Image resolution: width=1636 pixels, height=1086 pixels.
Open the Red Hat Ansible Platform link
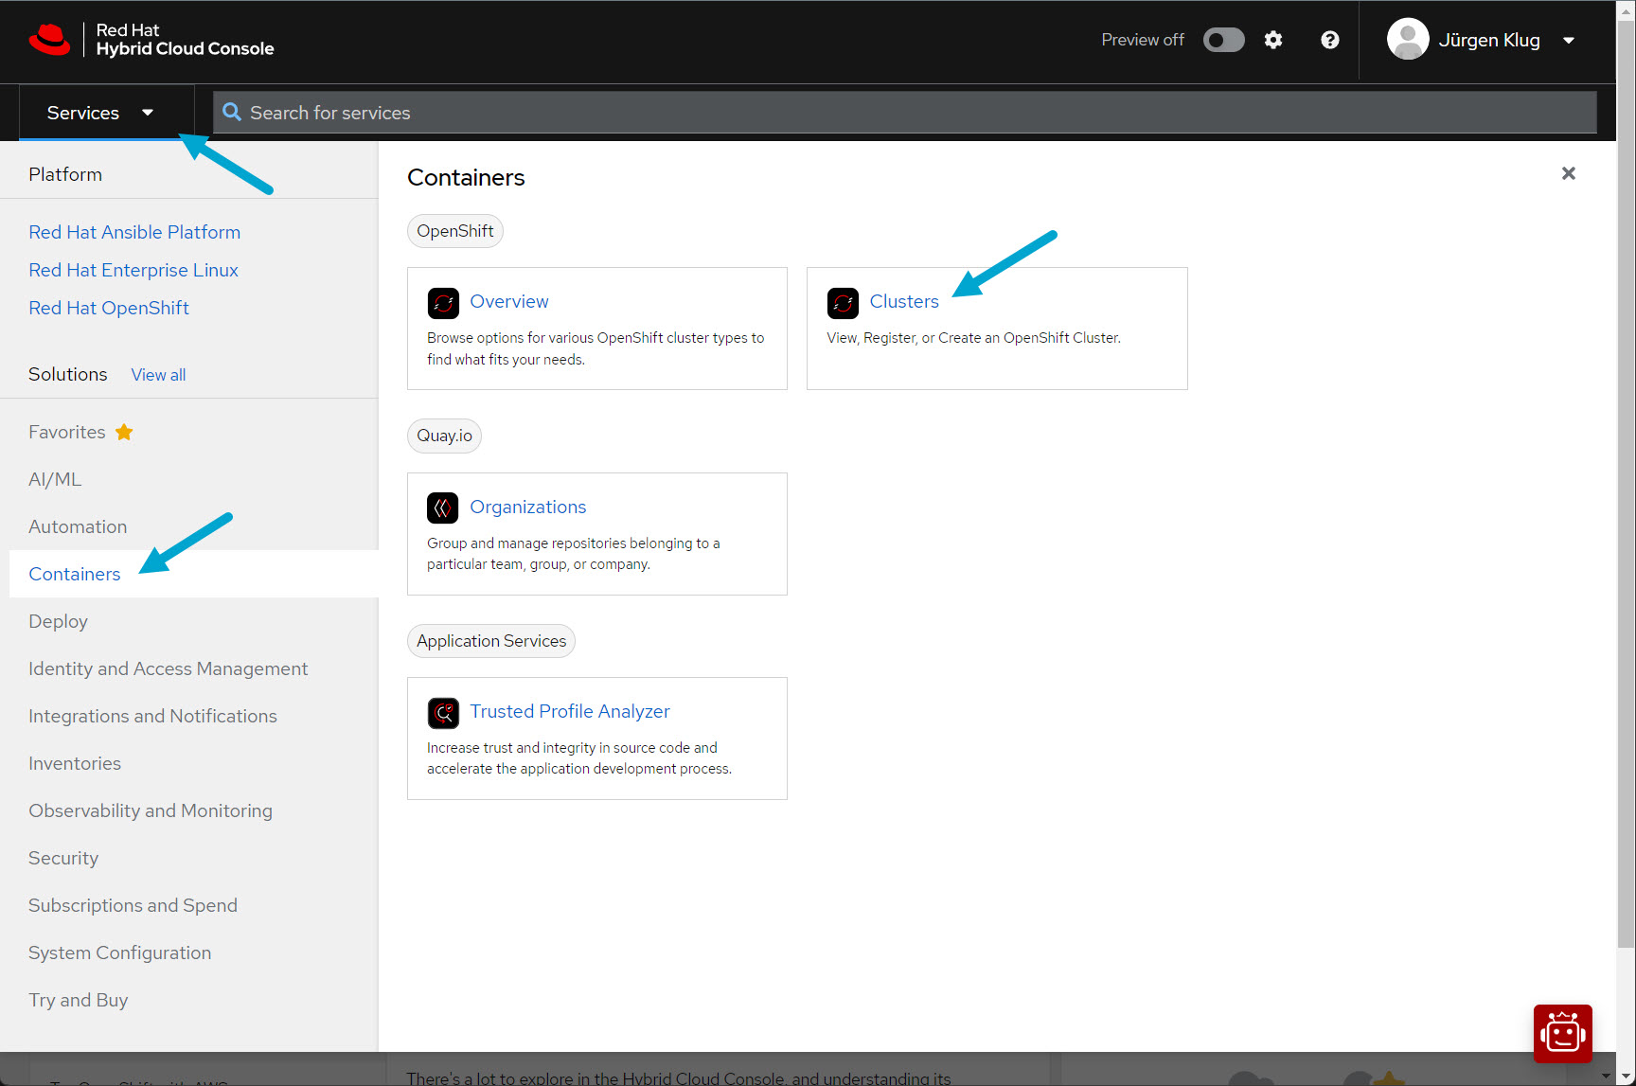pyautogui.click(x=134, y=232)
